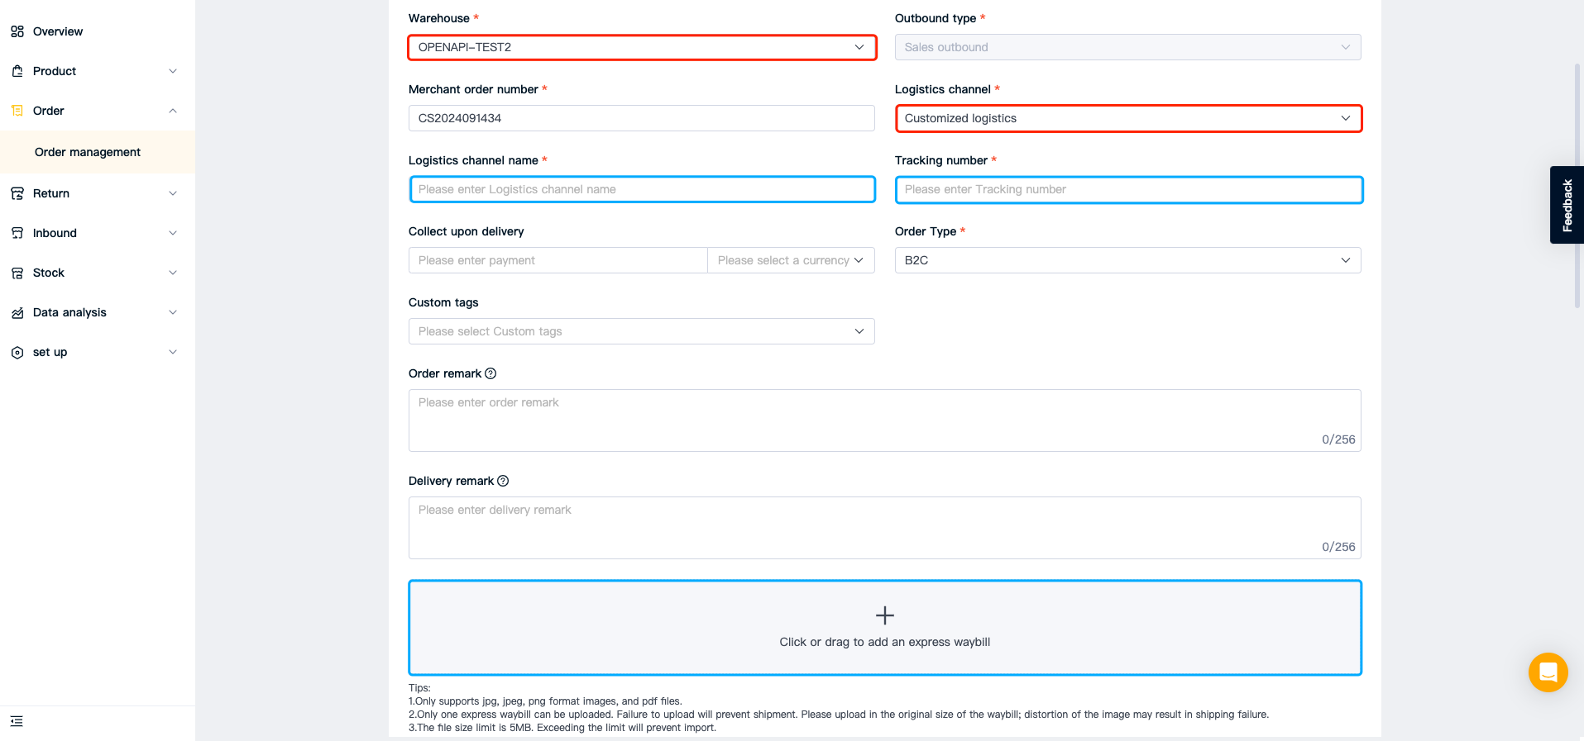Viewport: 1584px width, 741px height.
Task: Open the Logistics channel dropdown
Action: (x=1128, y=118)
